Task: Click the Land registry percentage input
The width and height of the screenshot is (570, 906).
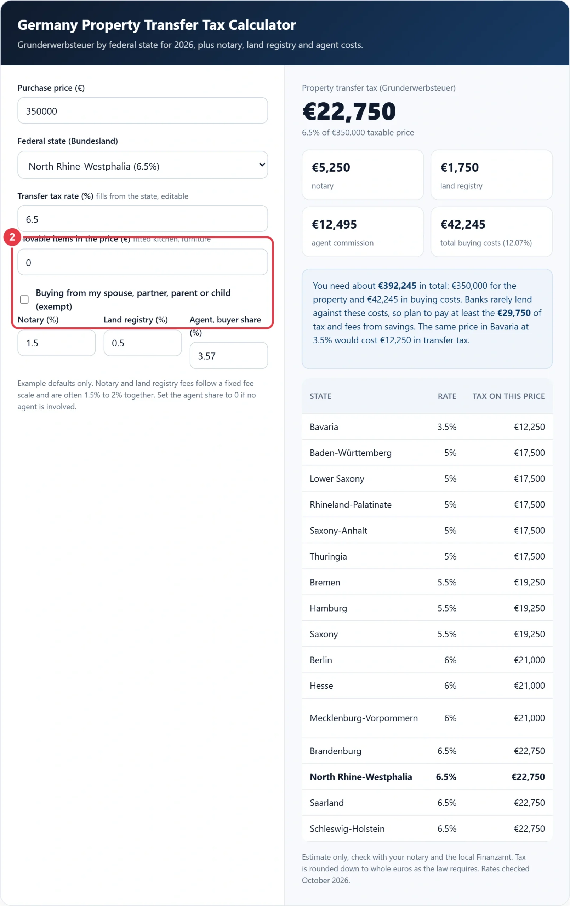Action: coord(142,343)
